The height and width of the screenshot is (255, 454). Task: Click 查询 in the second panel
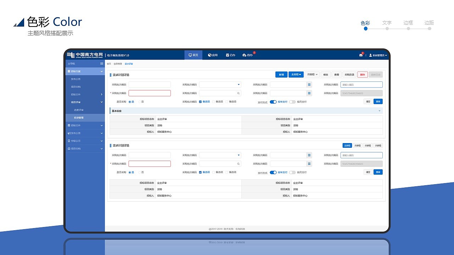[378, 172]
